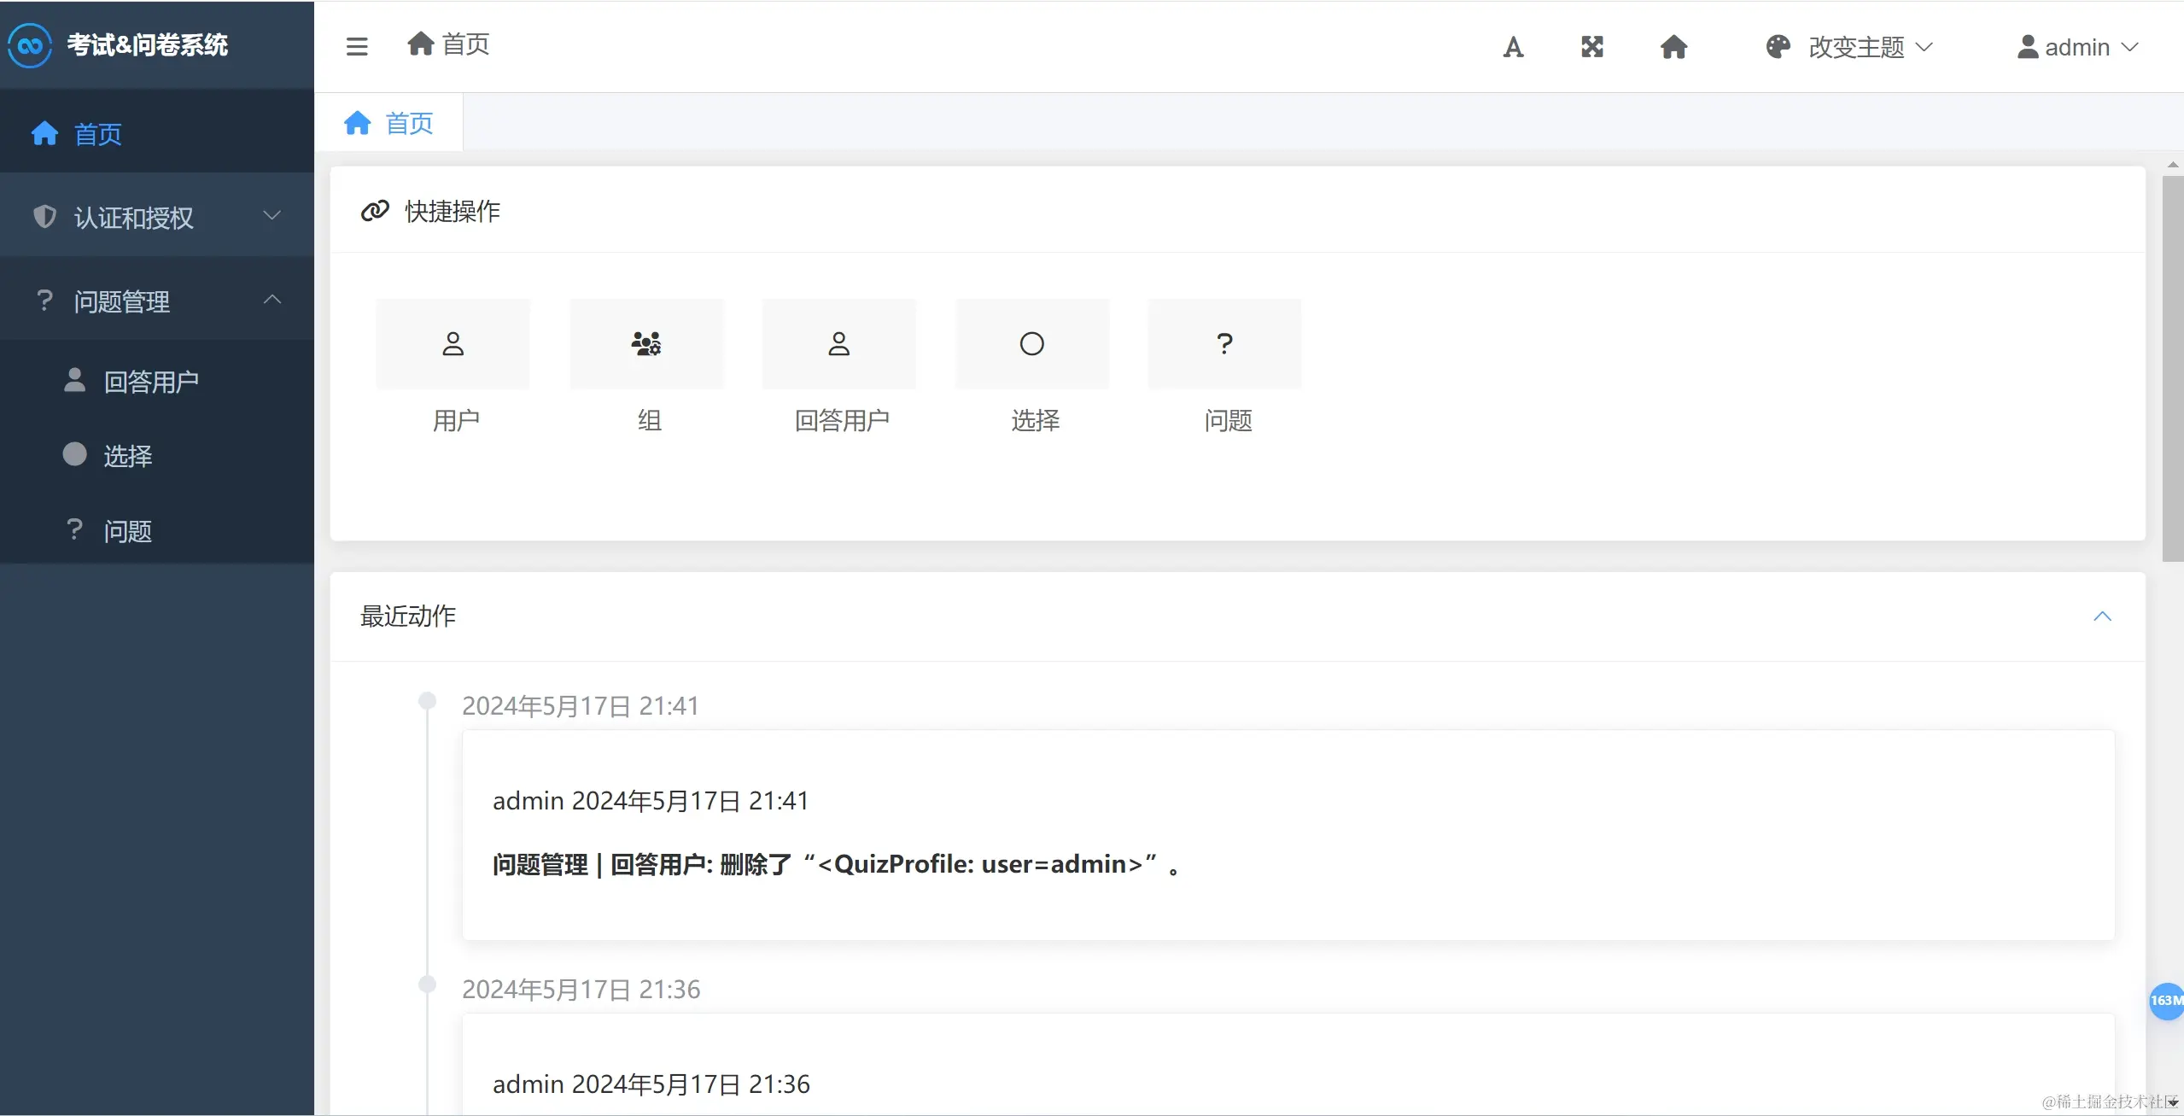Click the font size A icon
Screen dimensions: 2184x1116
click(1513, 47)
